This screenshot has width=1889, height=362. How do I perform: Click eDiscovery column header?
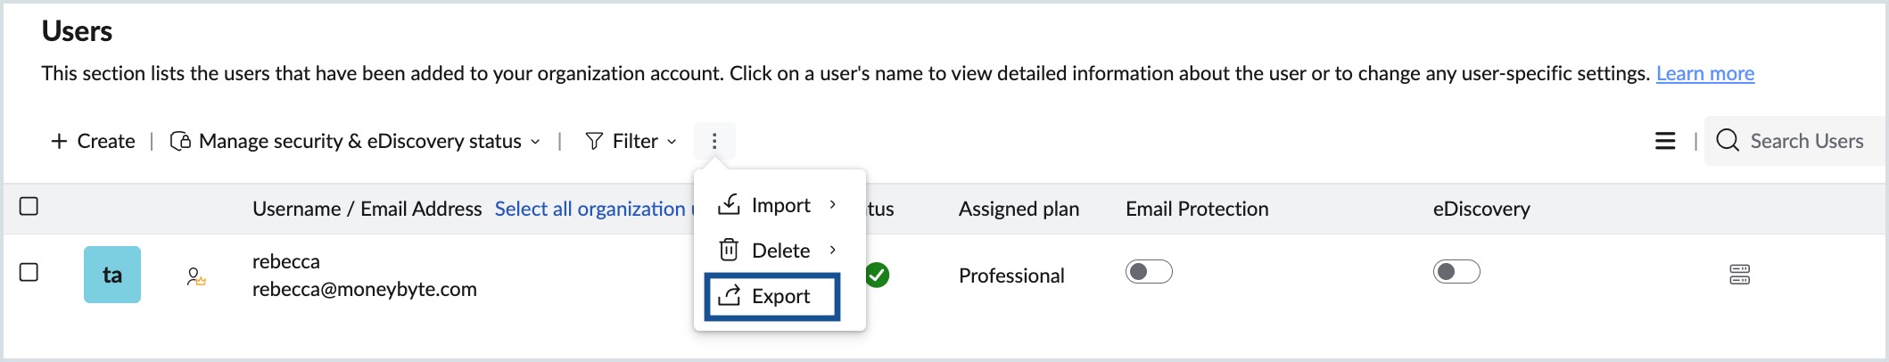[1481, 209]
